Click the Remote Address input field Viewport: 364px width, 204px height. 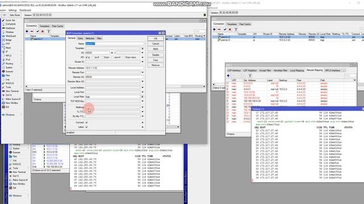[114, 68]
